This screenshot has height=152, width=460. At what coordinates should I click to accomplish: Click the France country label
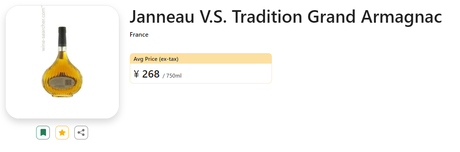coord(139,35)
